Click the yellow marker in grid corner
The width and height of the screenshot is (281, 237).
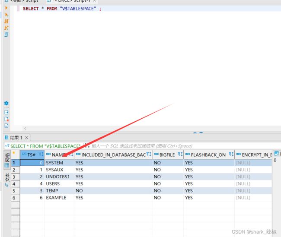click(14, 153)
